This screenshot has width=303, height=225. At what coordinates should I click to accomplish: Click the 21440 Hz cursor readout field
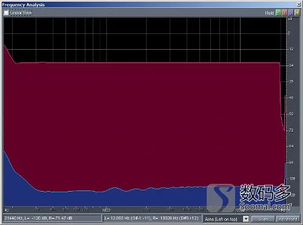[x=52, y=218]
